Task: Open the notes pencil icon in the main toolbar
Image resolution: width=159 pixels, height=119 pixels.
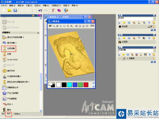Action: (x=53, y=10)
